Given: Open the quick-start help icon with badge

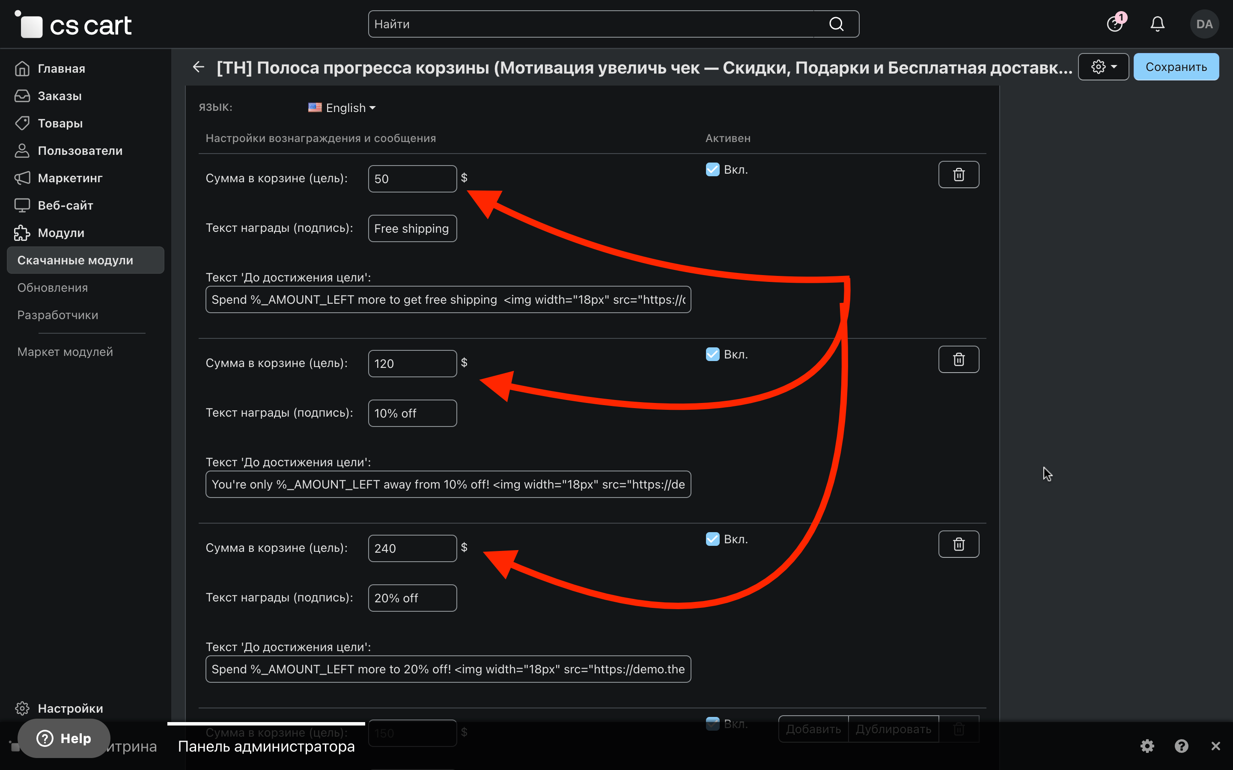Looking at the screenshot, I should [1115, 24].
